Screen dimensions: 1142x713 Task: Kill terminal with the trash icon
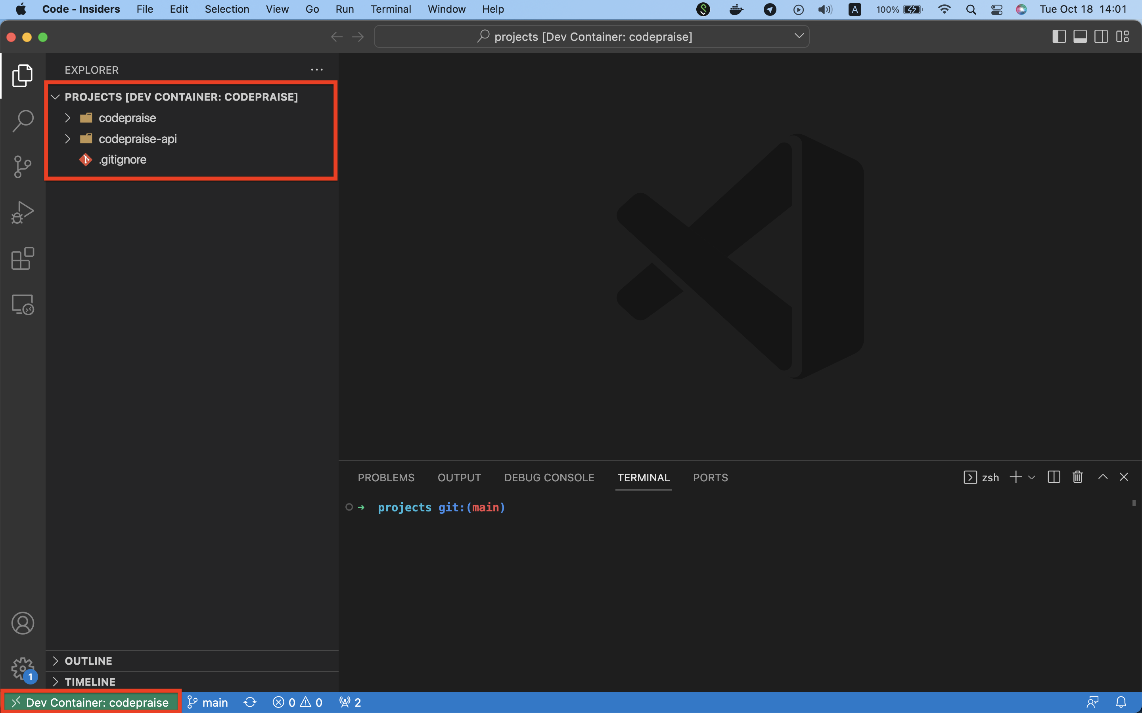pyautogui.click(x=1077, y=477)
